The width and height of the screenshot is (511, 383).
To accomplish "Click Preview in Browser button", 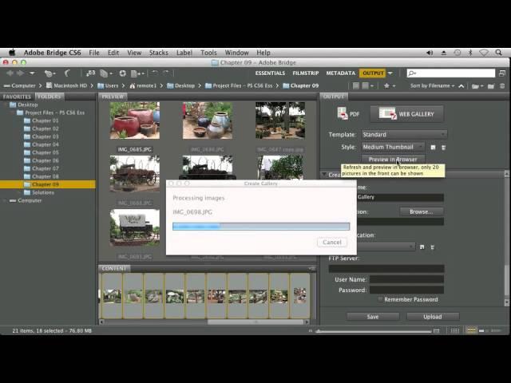I will click(x=393, y=160).
